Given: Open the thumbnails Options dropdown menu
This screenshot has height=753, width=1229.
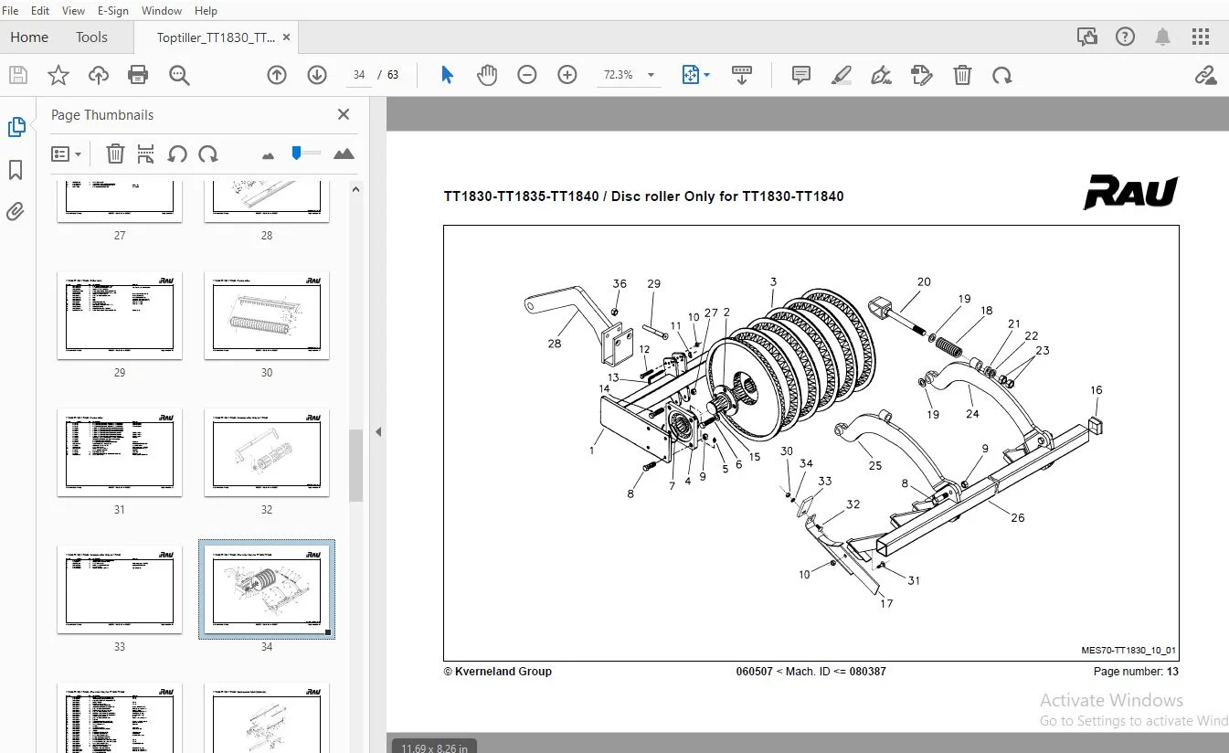Looking at the screenshot, I should pyautogui.click(x=66, y=154).
